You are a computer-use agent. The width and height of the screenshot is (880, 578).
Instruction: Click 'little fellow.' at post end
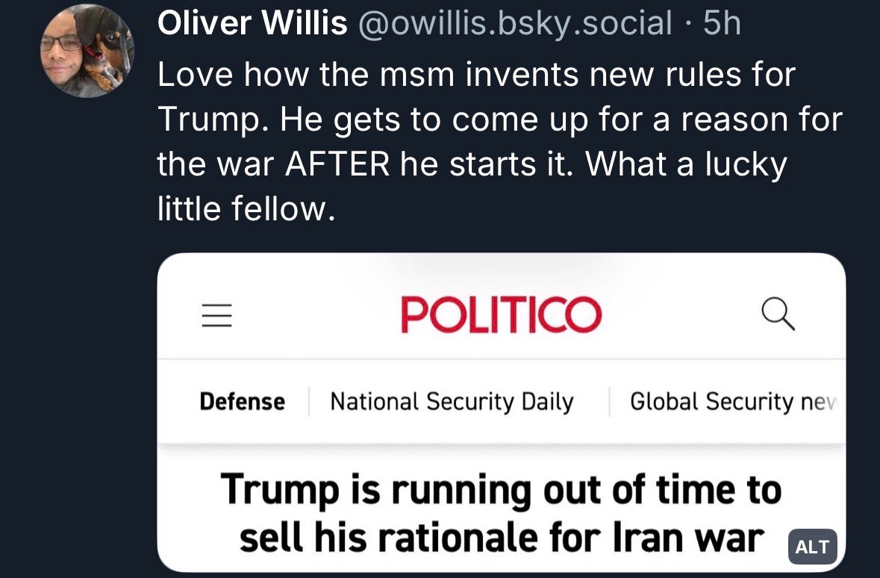[243, 209]
